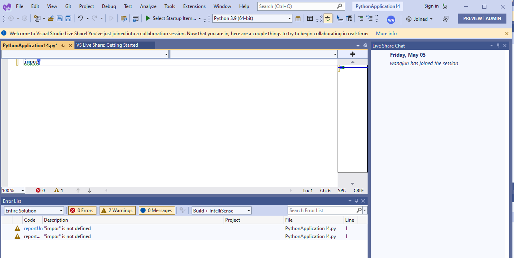514x258 pixels.
Task: Toggle the 0 Messages filter
Action: click(x=156, y=210)
